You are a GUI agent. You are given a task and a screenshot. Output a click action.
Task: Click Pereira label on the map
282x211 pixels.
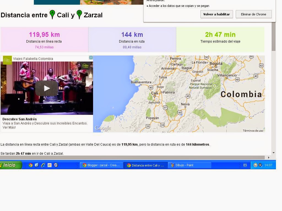(x=175, y=59)
